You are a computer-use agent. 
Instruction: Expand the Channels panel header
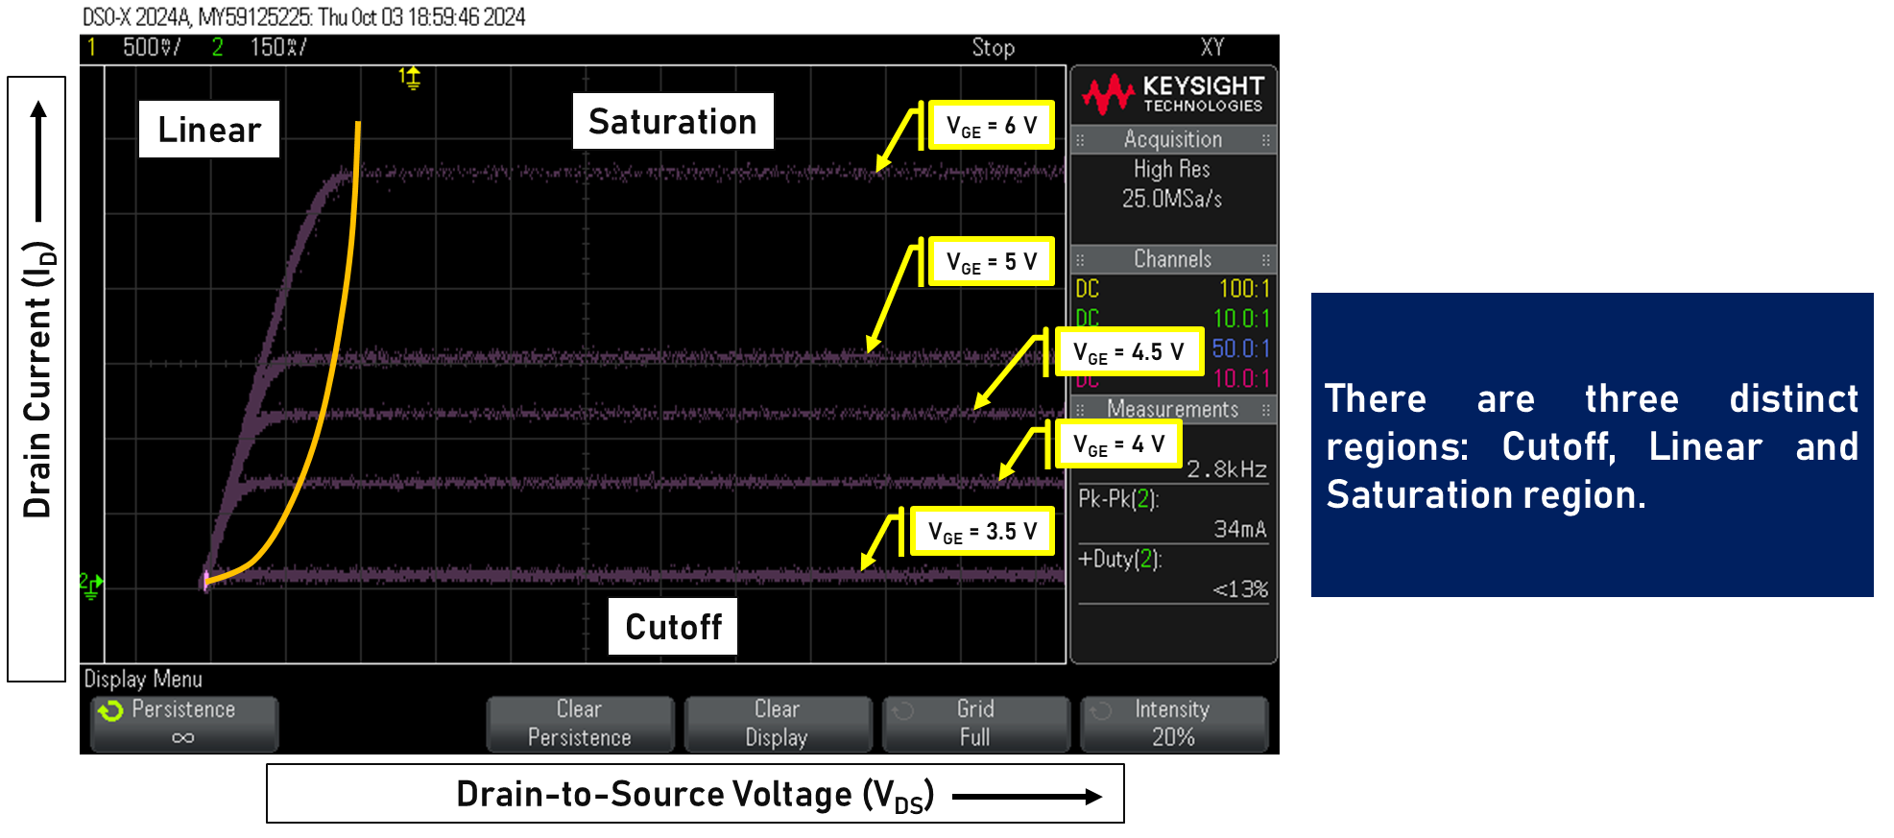[1173, 259]
